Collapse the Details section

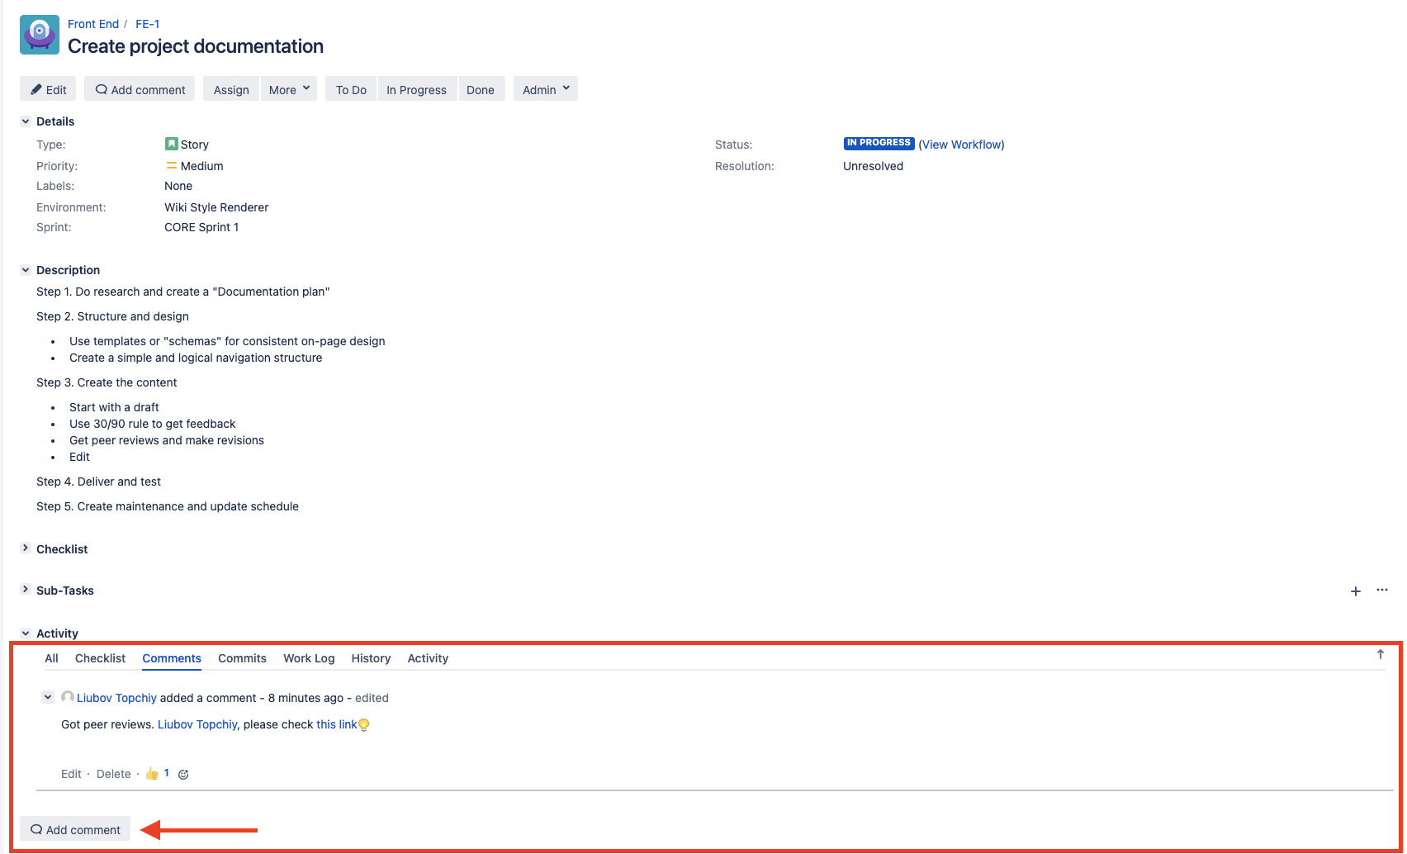point(26,121)
